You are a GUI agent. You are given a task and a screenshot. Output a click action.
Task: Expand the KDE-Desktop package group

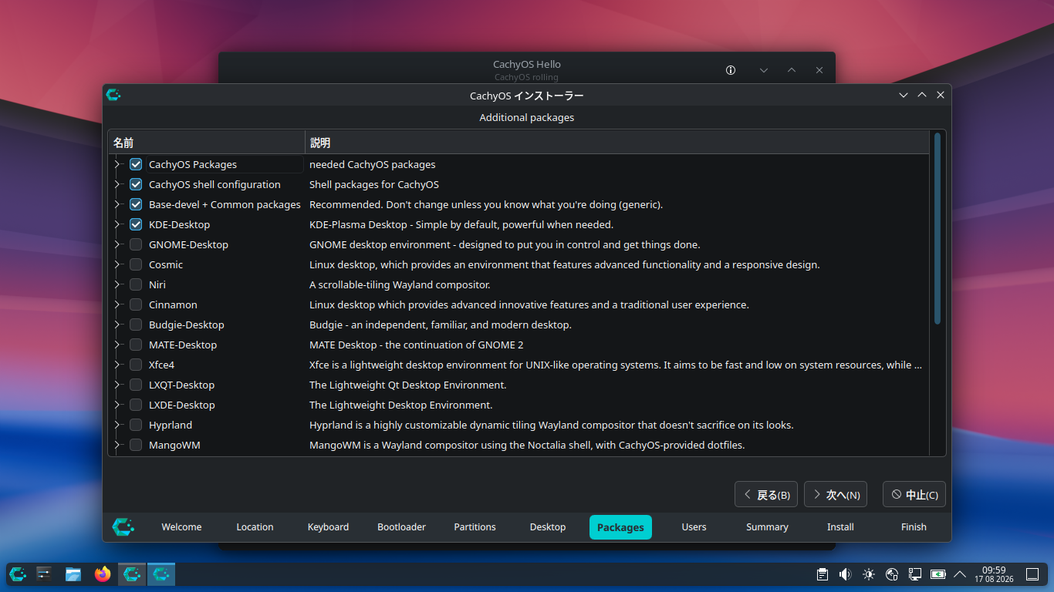pyautogui.click(x=117, y=224)
